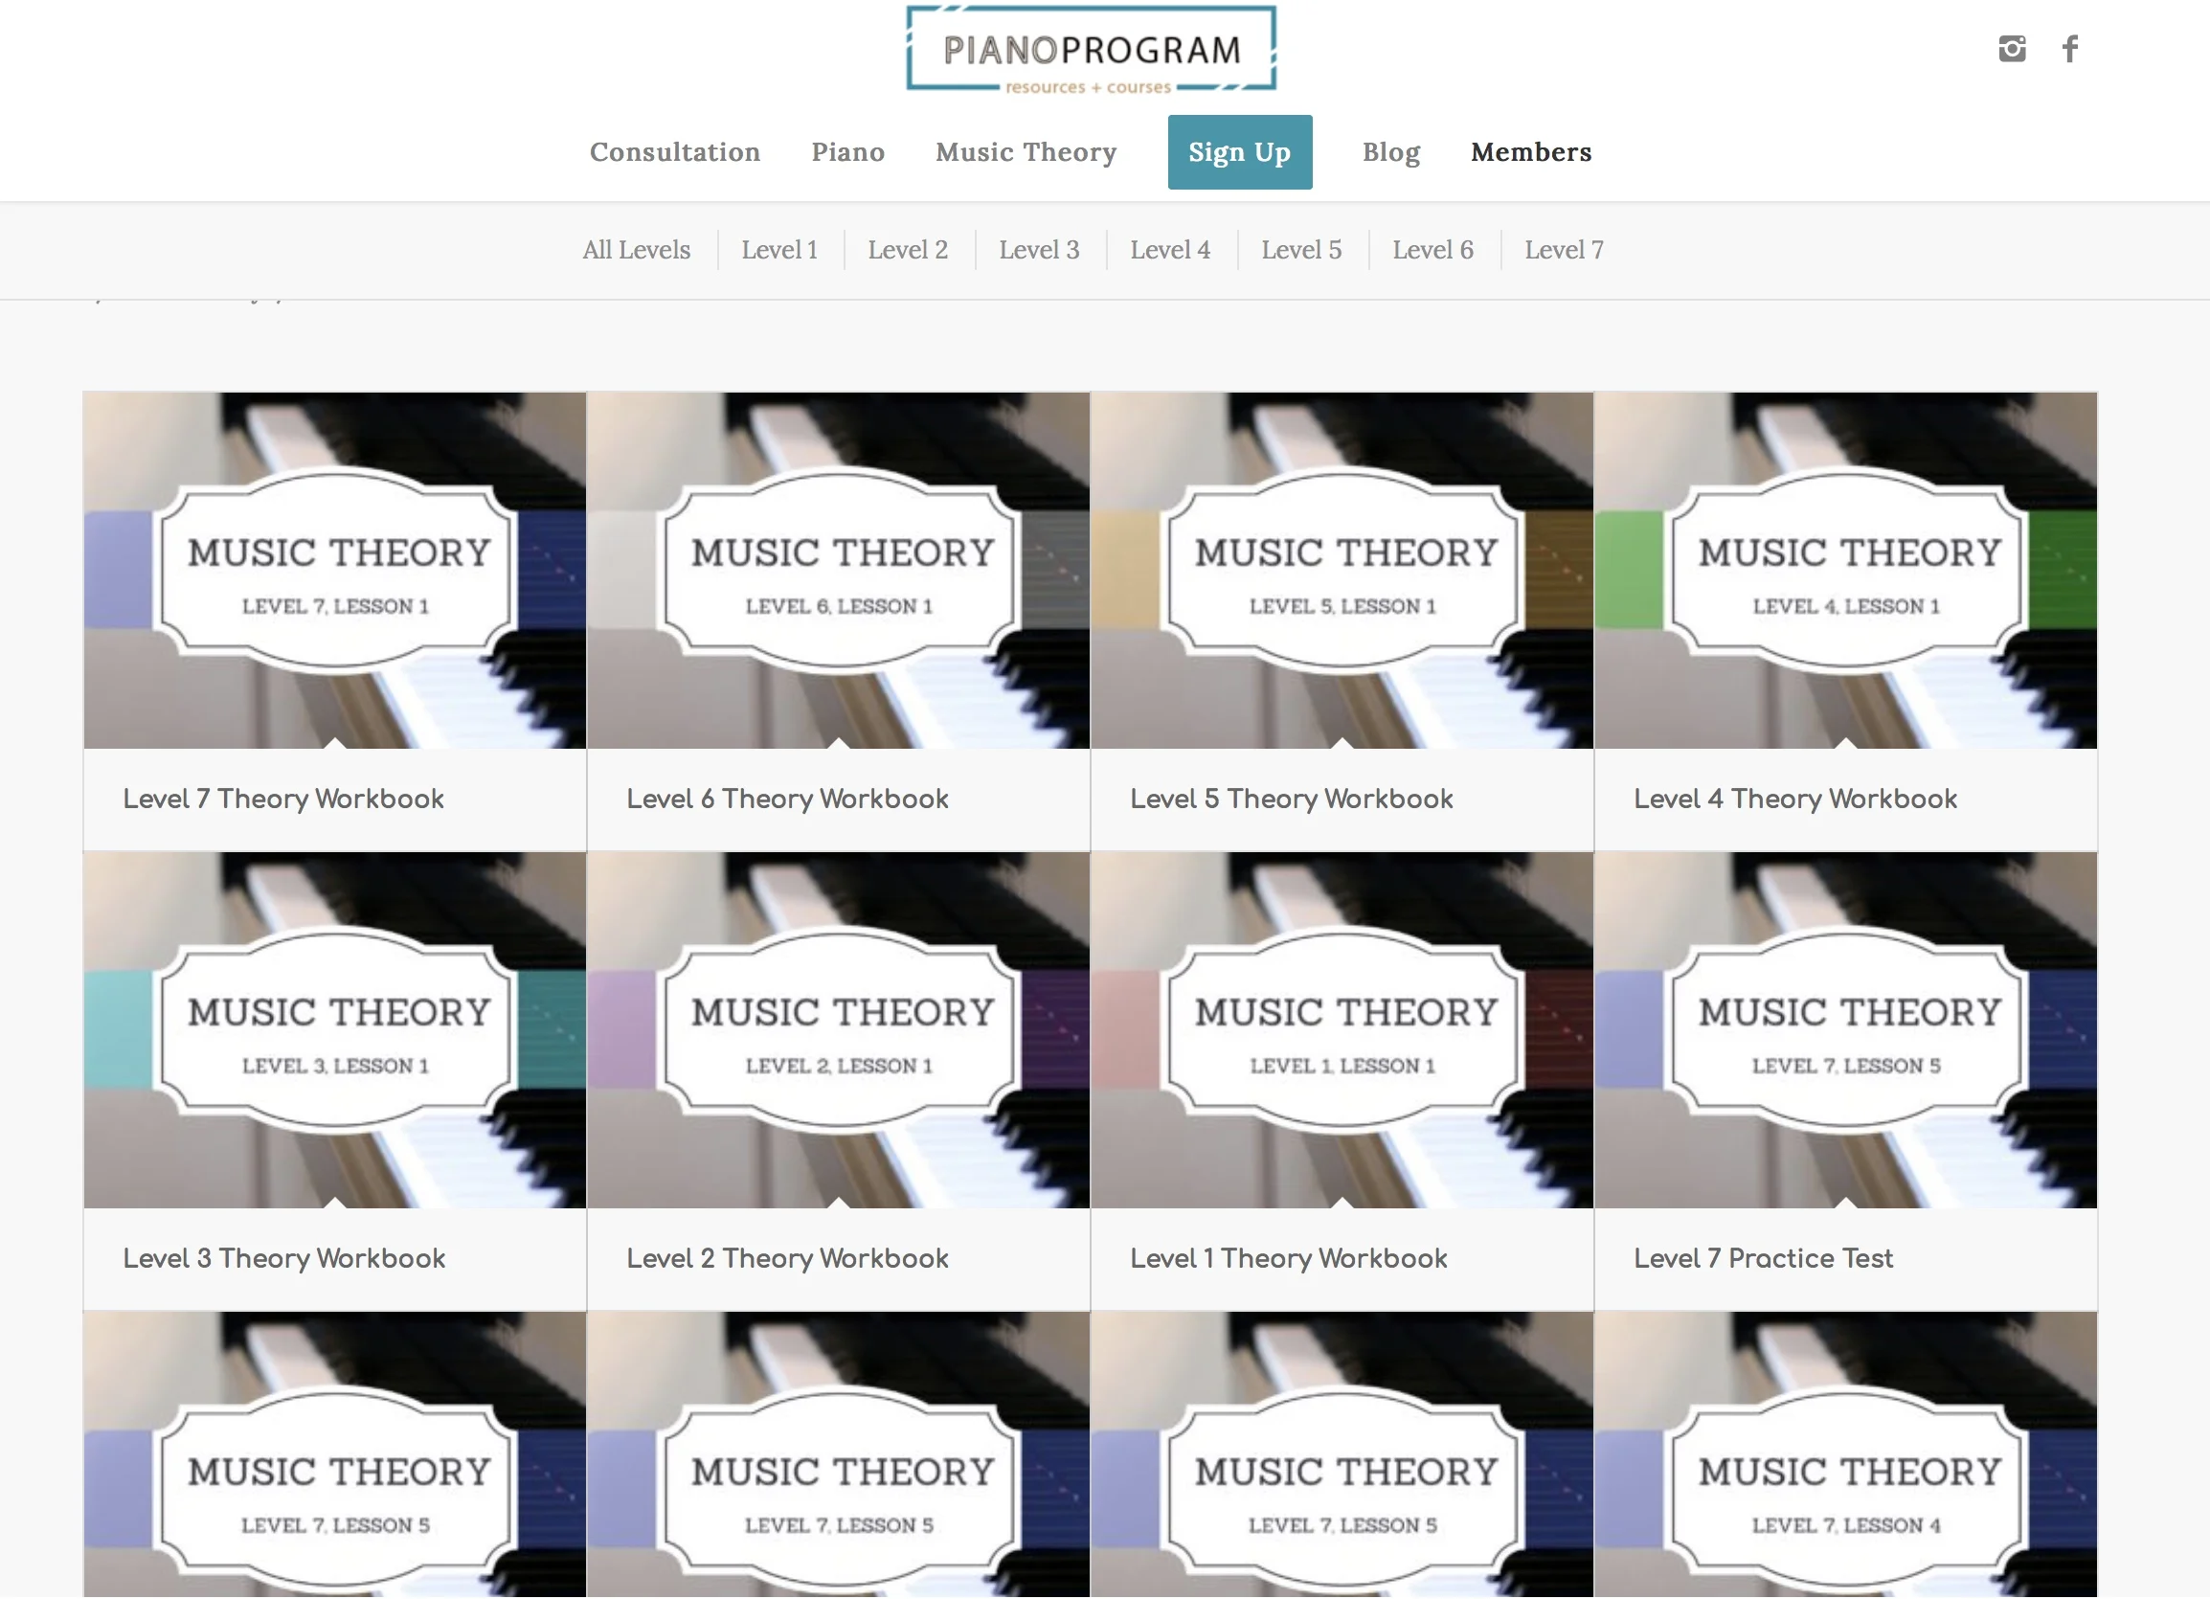The height and width of the screenshot is (1599, 2210).
Task: Open Level 3 Theory Workbook link
Action: point(283,1259)
